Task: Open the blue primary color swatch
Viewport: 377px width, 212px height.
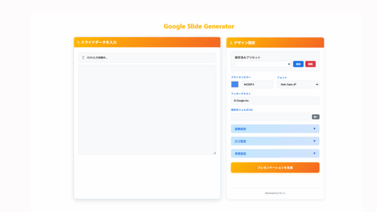Action: [235, 84]
